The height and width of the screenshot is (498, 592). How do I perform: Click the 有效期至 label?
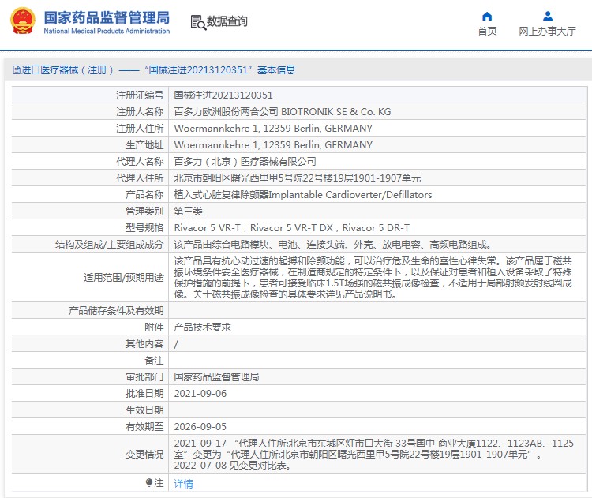tap(144, 427)
